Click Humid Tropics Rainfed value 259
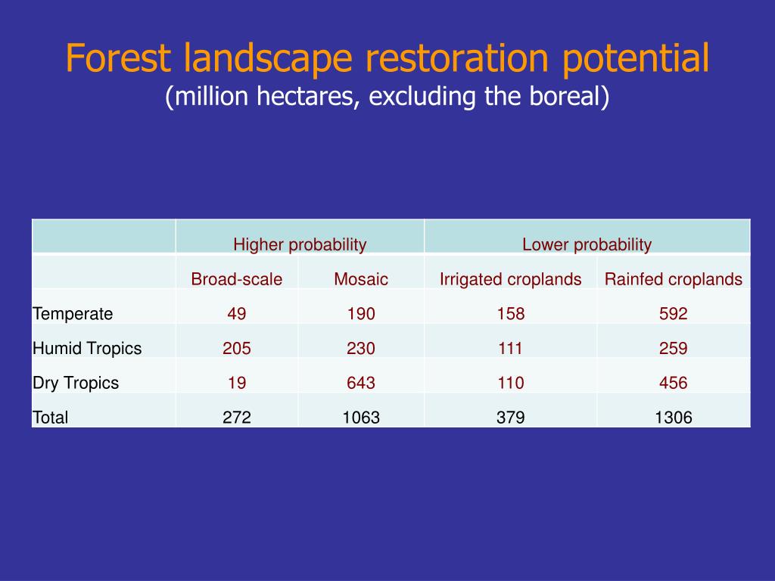This screenshot has width=775, height=581. pyautogui.click(x=674, y=348)
